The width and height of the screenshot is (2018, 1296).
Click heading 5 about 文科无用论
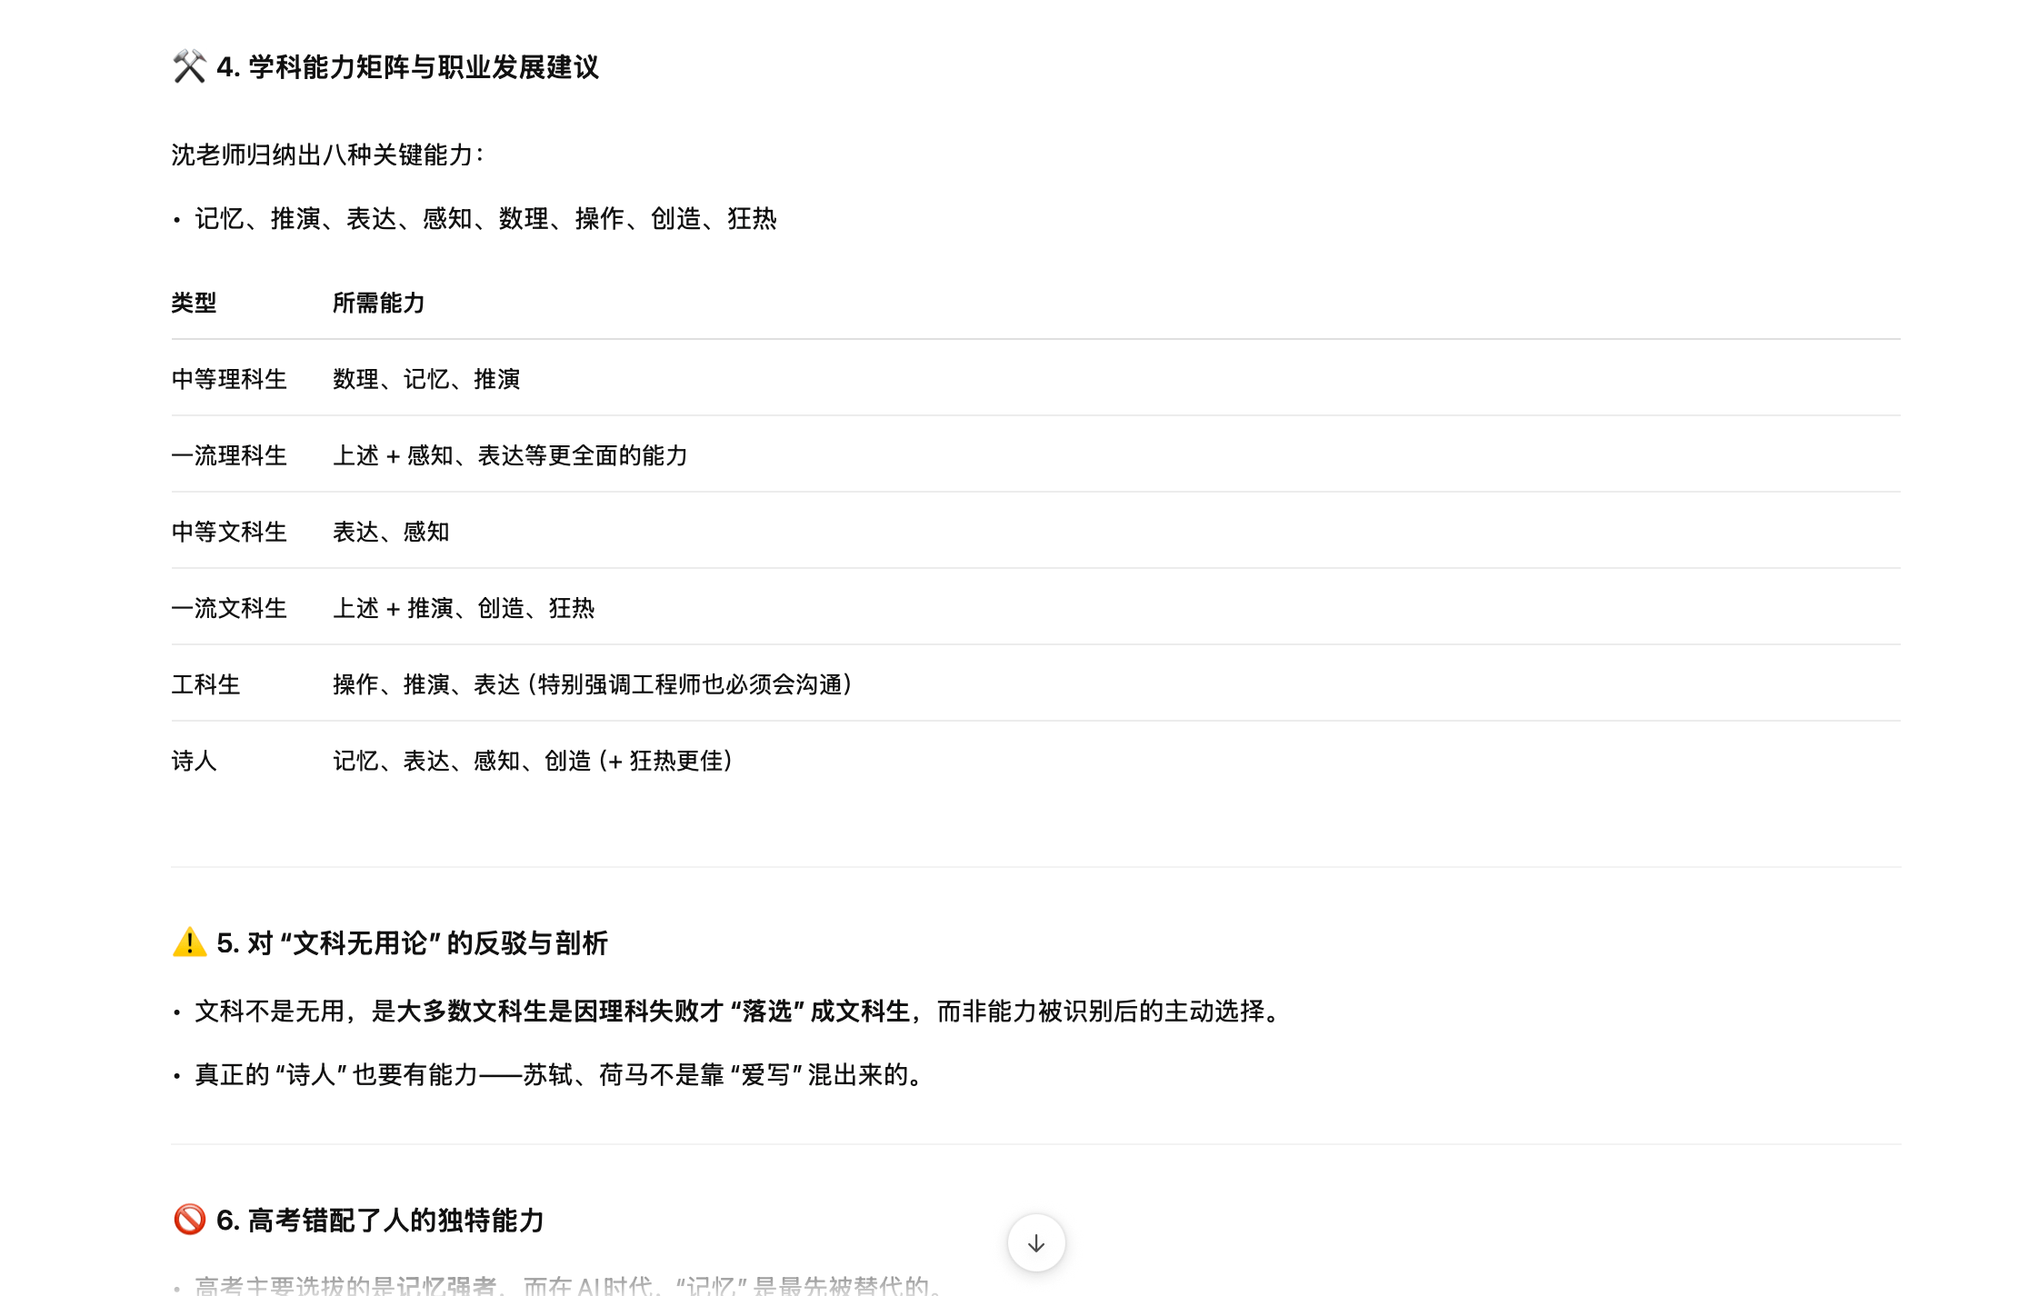tap(412, 942)
